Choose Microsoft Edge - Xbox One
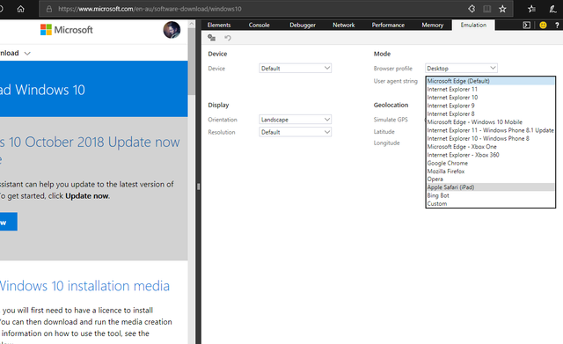 click(491, 147)
